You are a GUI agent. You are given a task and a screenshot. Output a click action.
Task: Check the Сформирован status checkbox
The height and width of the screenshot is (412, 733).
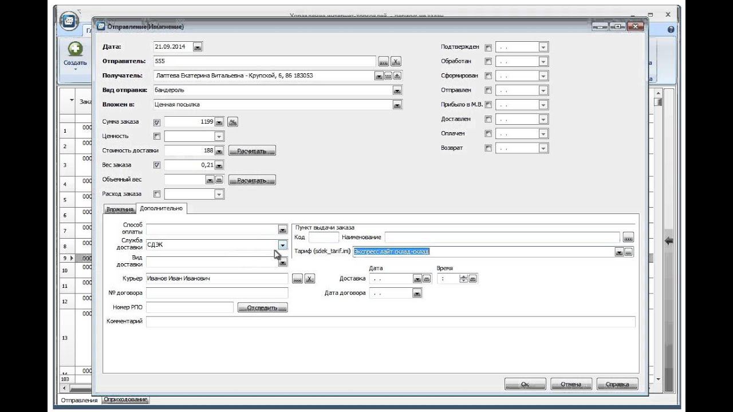(x=488, y=76)
